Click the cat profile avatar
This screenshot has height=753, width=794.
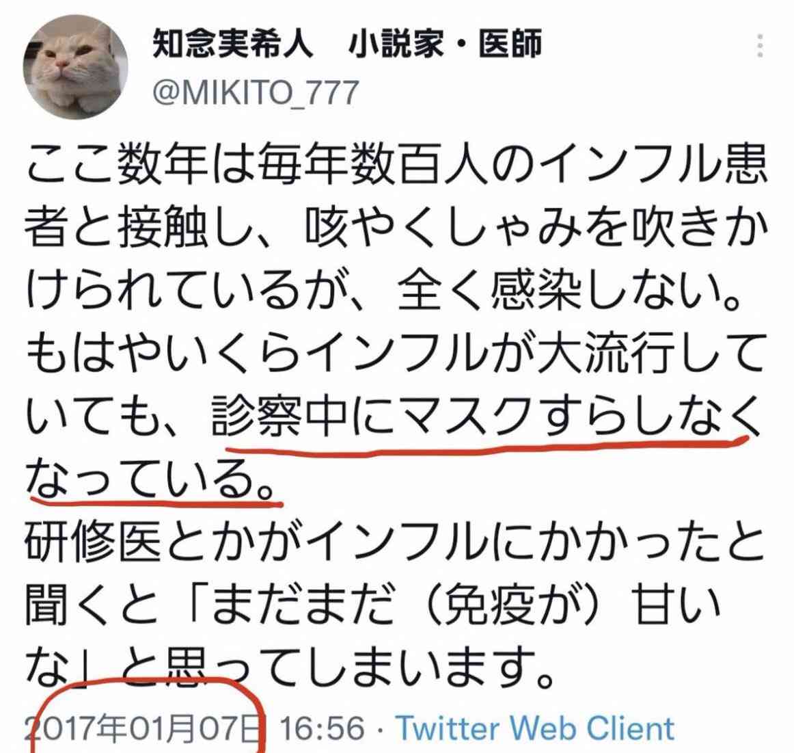(x=75, y=66)
